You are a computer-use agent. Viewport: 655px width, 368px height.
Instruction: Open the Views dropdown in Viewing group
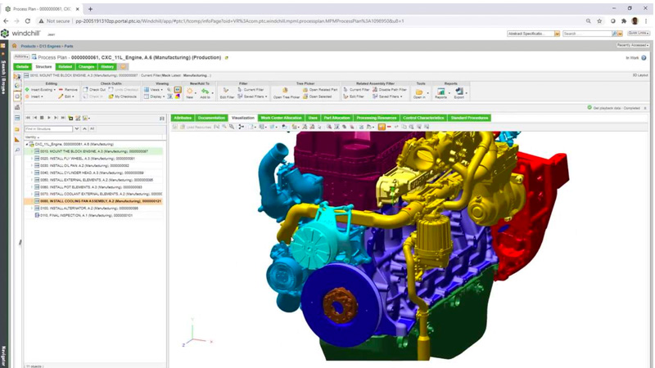(x=154, y=90)
